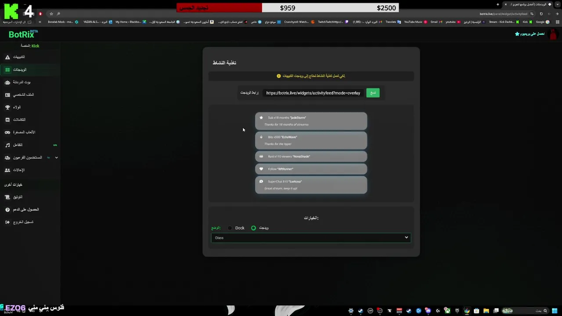562x316 pixels.
Task: Close the current browser tab
Action: coord(505,4)
